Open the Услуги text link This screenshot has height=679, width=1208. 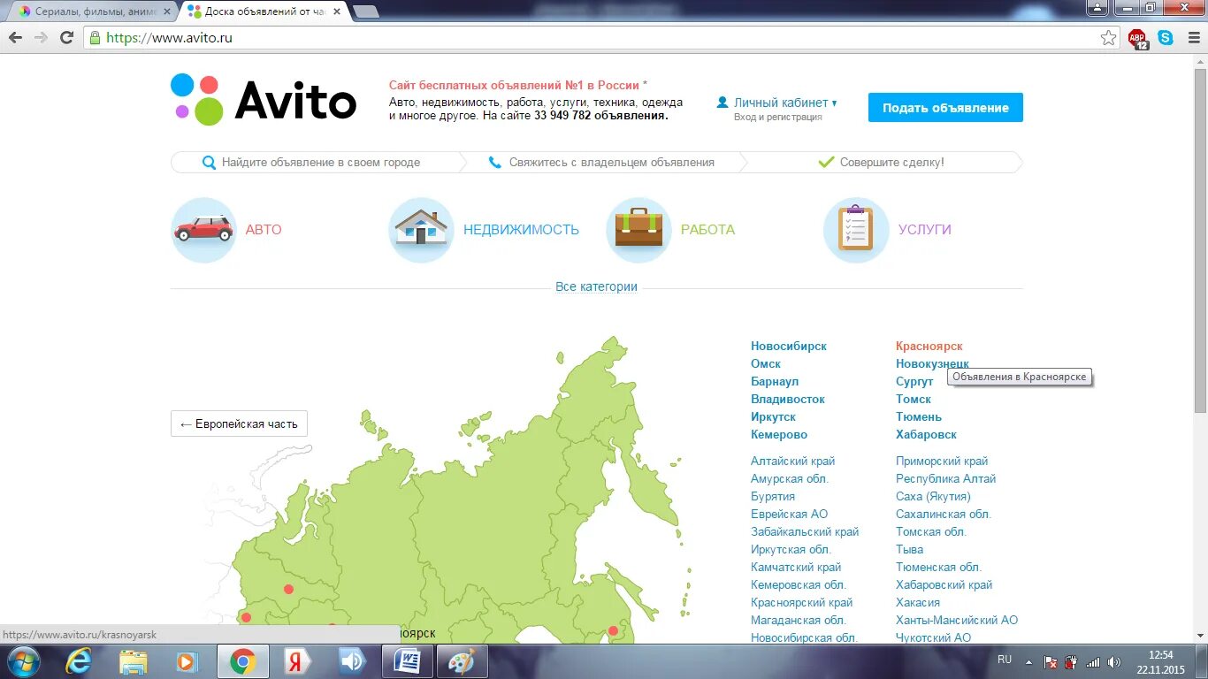coord(925,229)
